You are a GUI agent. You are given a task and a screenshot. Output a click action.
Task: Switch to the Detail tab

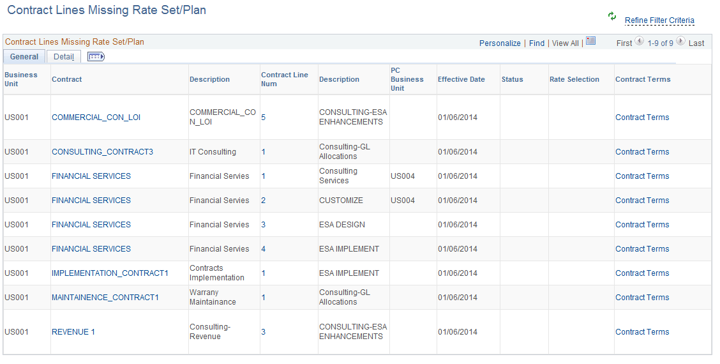click(64, 57)
